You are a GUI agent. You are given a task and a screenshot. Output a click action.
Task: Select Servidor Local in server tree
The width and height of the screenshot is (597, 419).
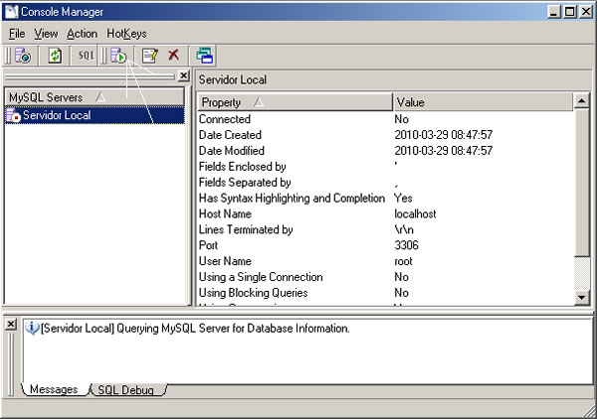tap(95, 115)
